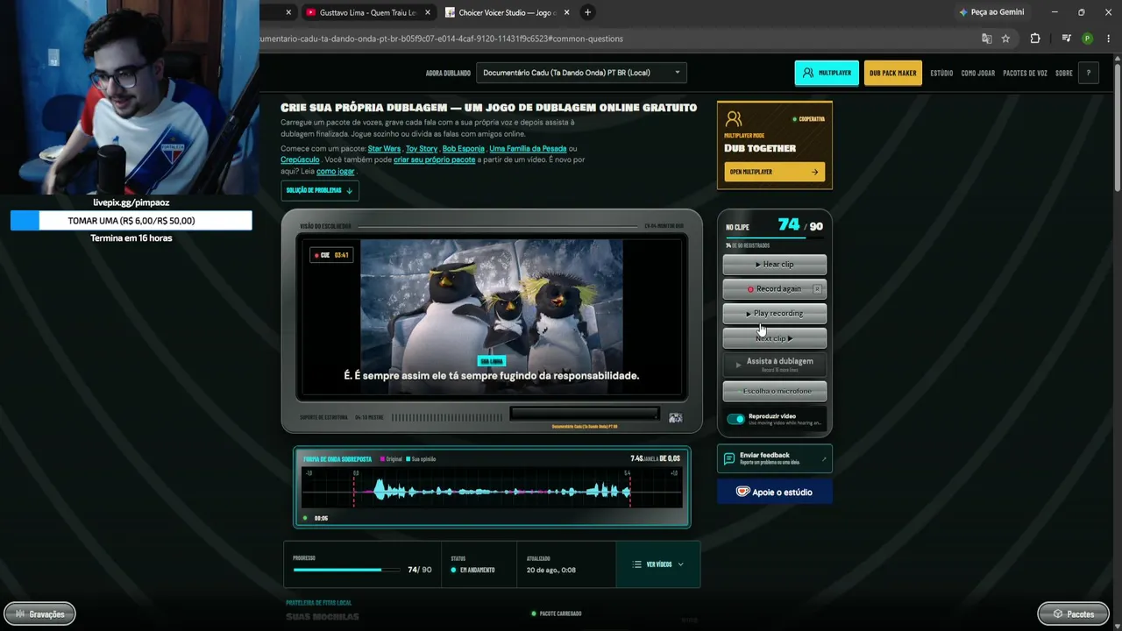Advance with the Next clip button
This screenshot has height=631, width=1122.
tap(775, 338)
